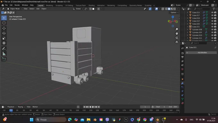
Task: Select the Select Box tool
Action: pyautogui.click(x=4, y=18)
